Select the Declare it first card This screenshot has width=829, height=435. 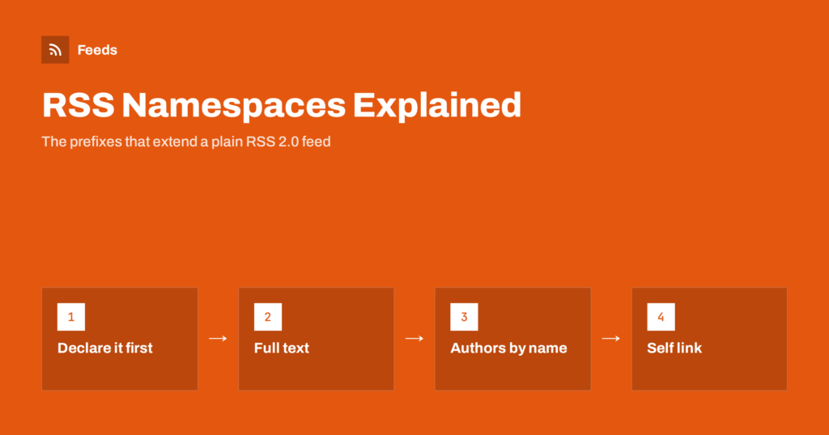pos(120,339)
